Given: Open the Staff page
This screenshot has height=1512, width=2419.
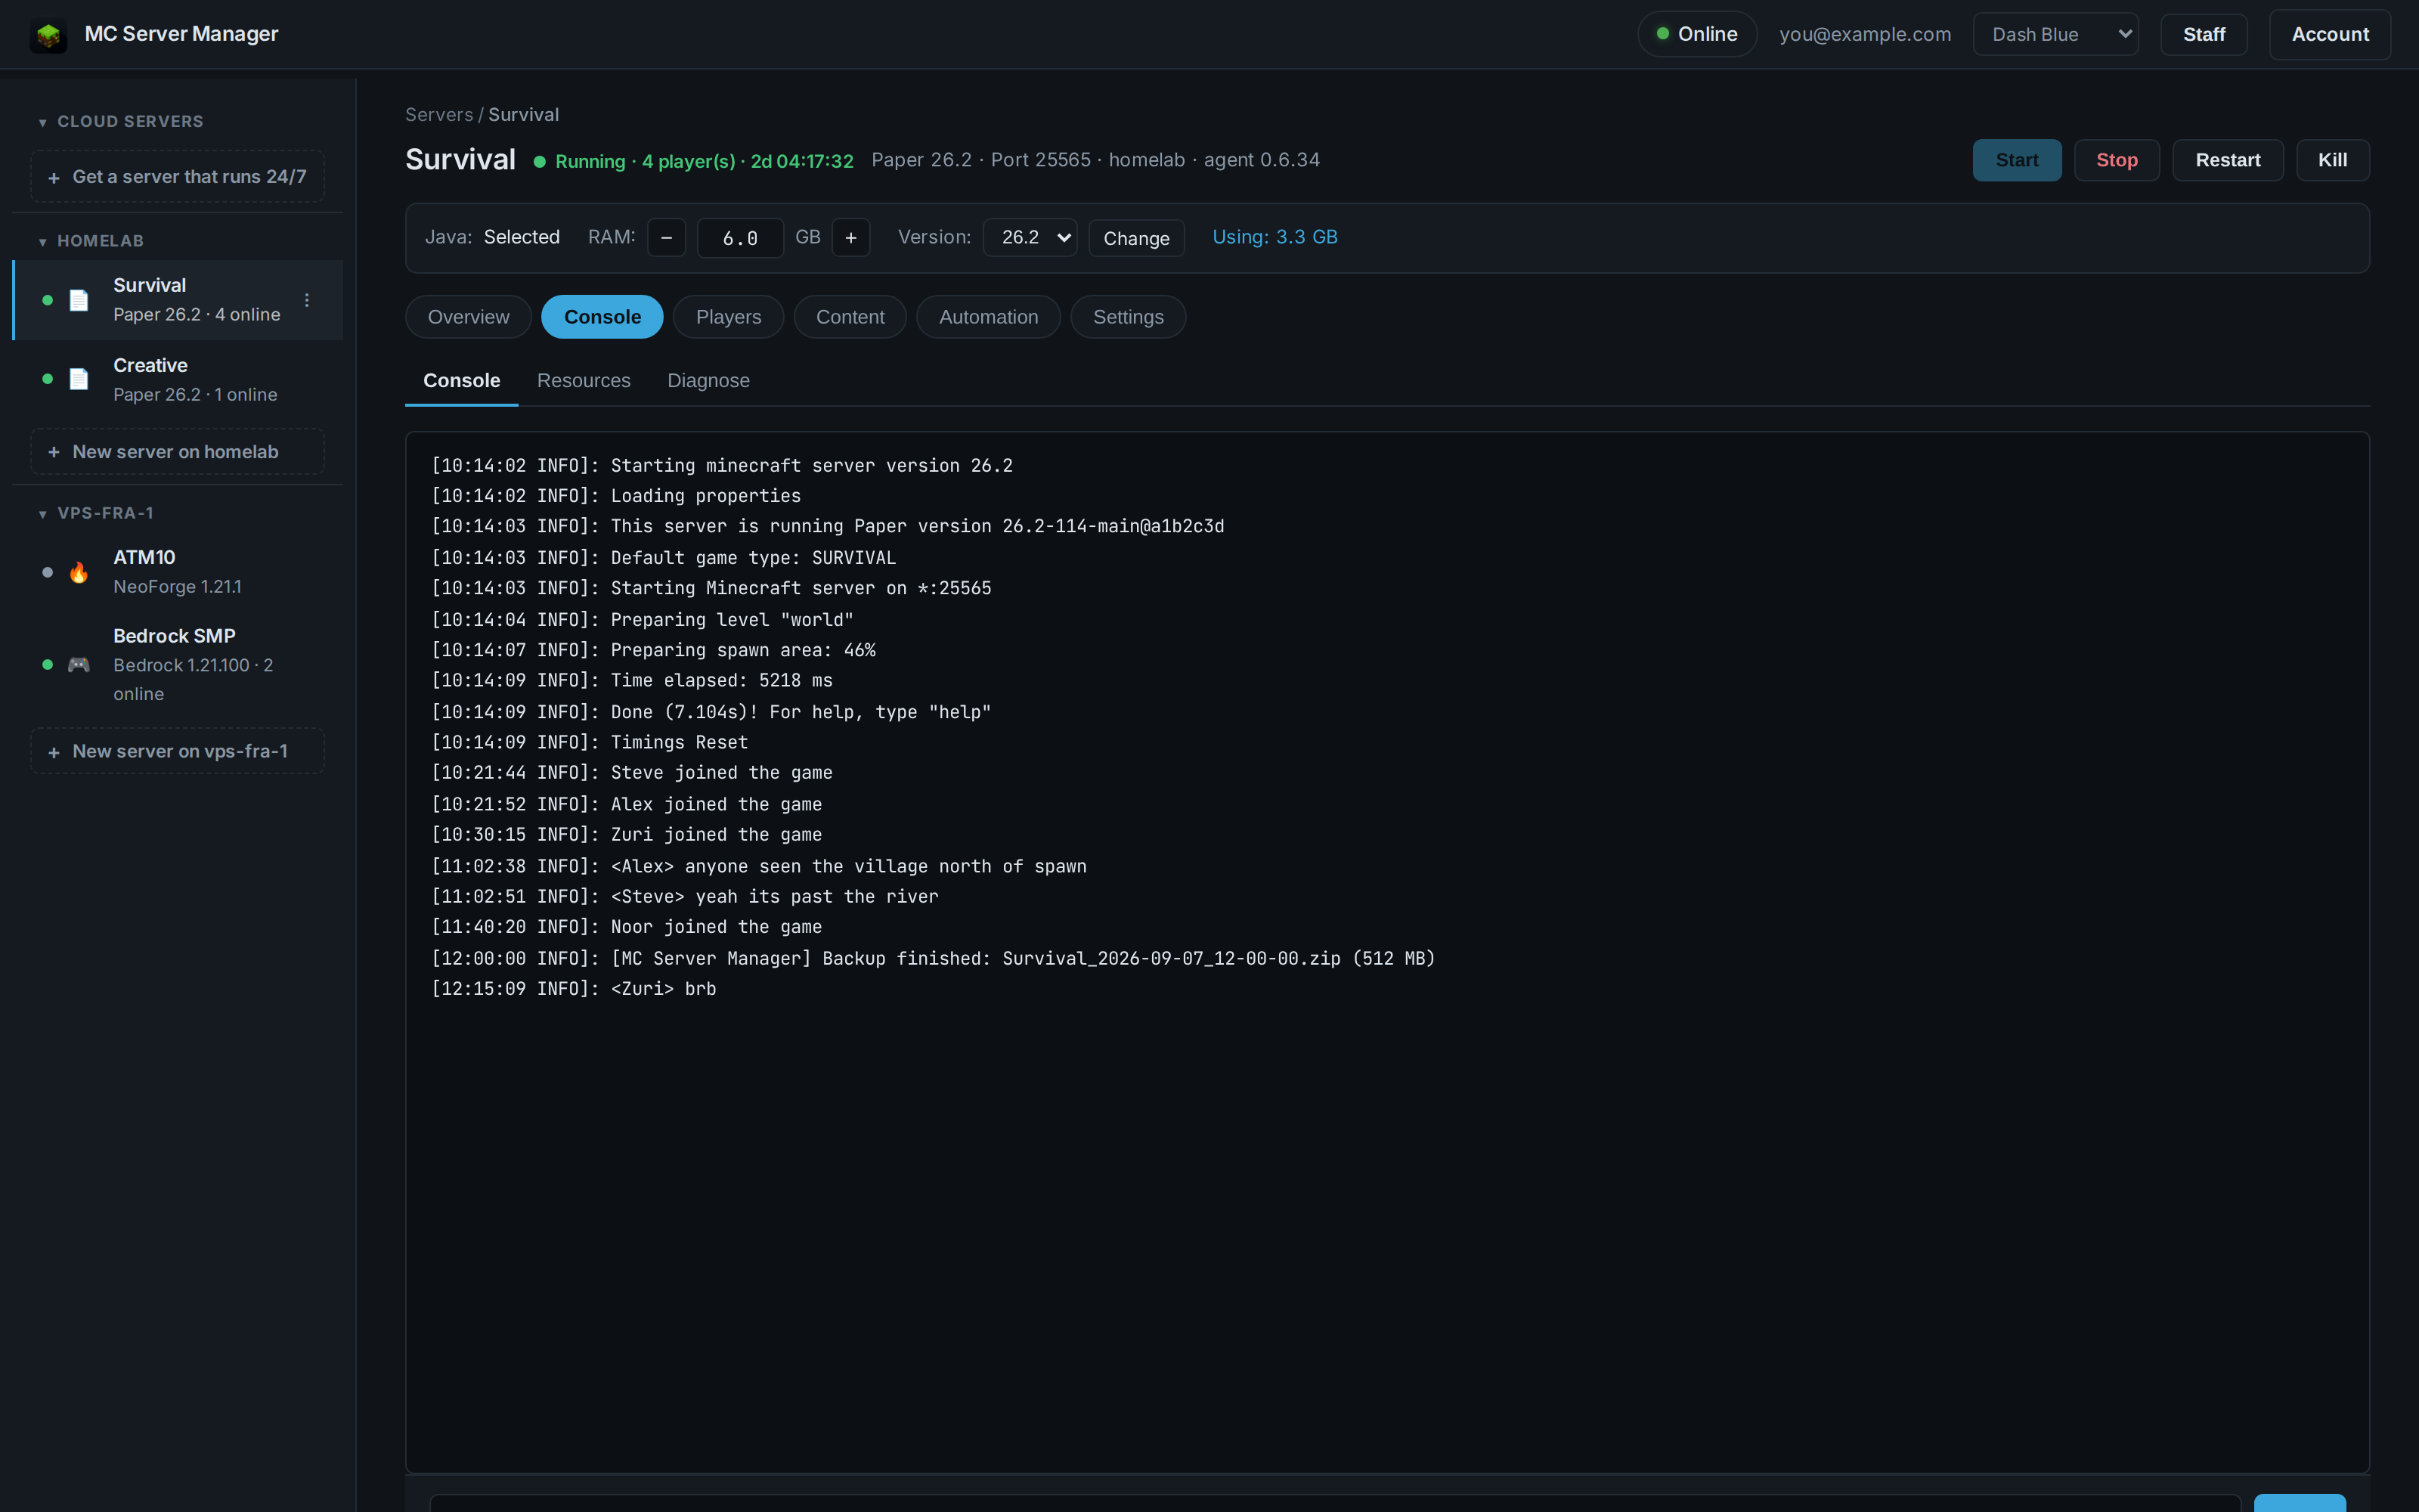Looking at the screenshot, I should click(2203, 34).
